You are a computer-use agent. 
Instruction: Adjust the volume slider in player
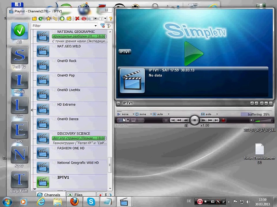pos(263,120)
